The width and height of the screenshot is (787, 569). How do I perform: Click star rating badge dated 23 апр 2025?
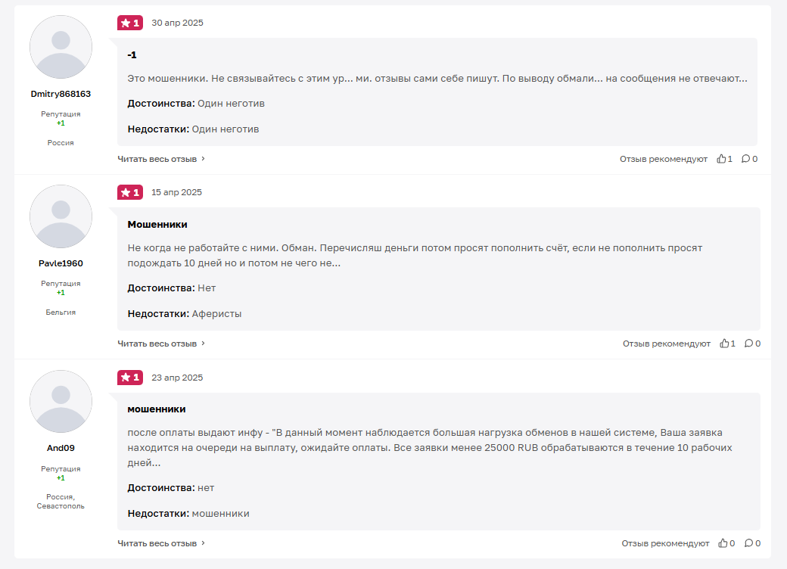[130, 378]
